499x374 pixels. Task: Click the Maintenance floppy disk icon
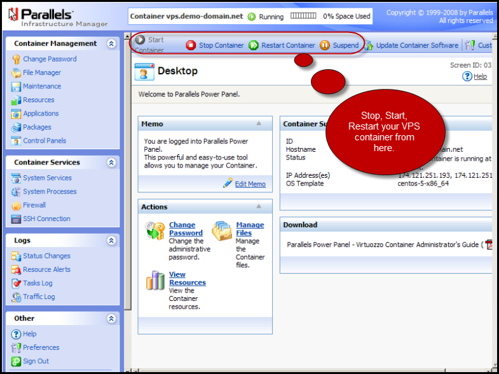[x=16, y=86]
